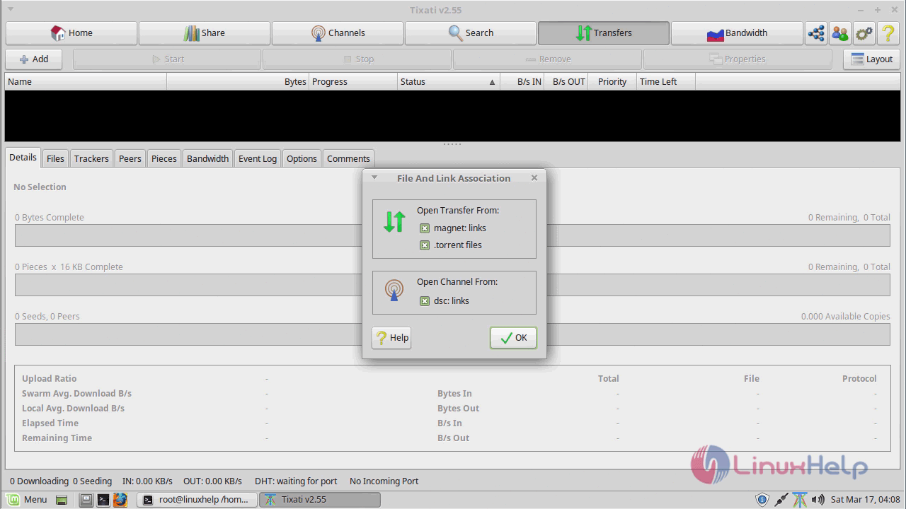Sort by the B/s OUT column
Screen dimensions: 906x509
pyautogui.click(x=566, y=82)
